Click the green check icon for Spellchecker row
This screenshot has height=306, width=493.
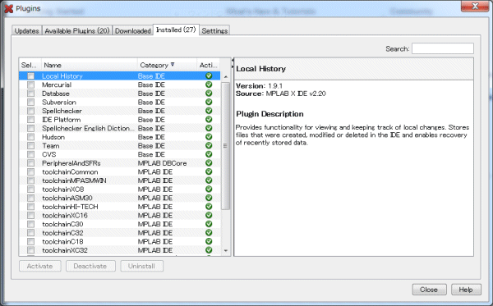click(x=209, y=111)
